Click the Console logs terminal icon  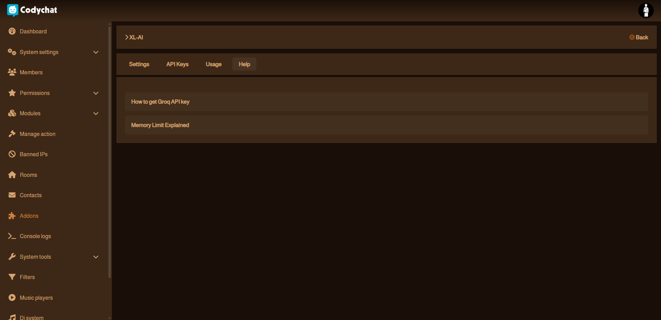12,236
